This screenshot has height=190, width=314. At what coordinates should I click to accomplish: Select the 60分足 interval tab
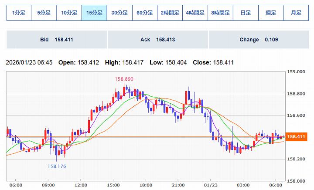pyautogui.click(x=145, y=13)
